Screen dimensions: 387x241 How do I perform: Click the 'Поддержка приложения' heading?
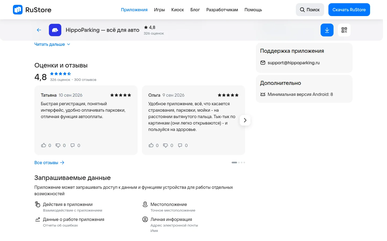[292, 51]
